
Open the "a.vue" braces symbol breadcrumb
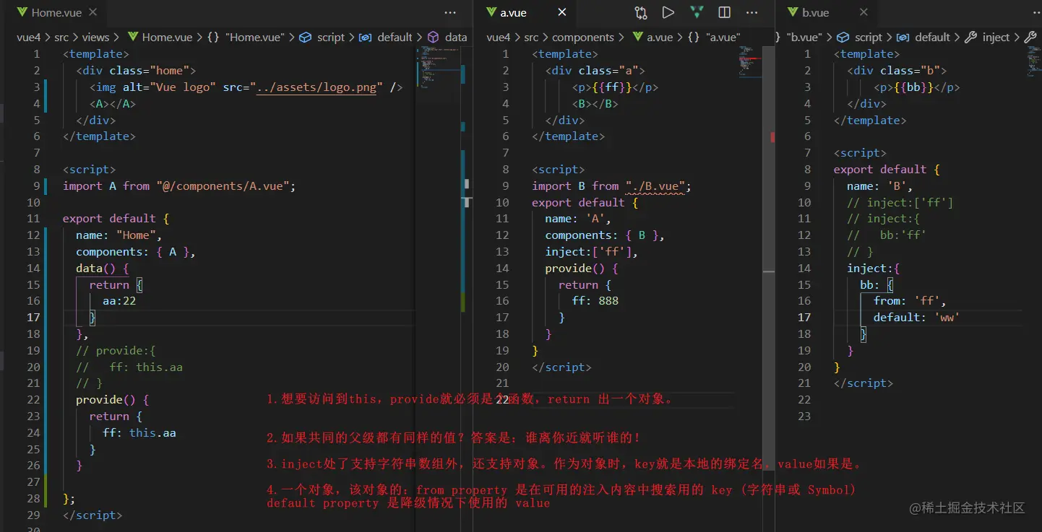714,38
